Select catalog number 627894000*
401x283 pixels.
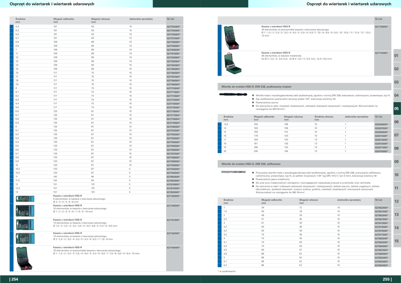381,265
